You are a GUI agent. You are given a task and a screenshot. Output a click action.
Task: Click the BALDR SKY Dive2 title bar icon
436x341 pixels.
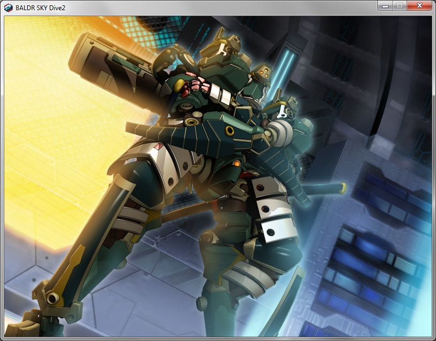click(x=9, y=8)
